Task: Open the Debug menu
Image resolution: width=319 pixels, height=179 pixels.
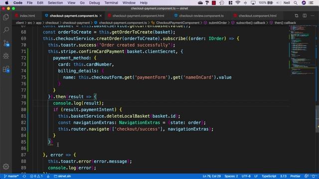Action: click(x=94, y=3)
